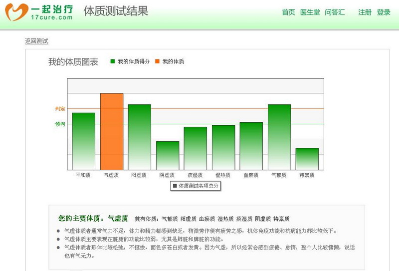Select the 平和质 green bar
Image resolution: width=399 pixels, height=271 pixels.
[x=83, y=141]
